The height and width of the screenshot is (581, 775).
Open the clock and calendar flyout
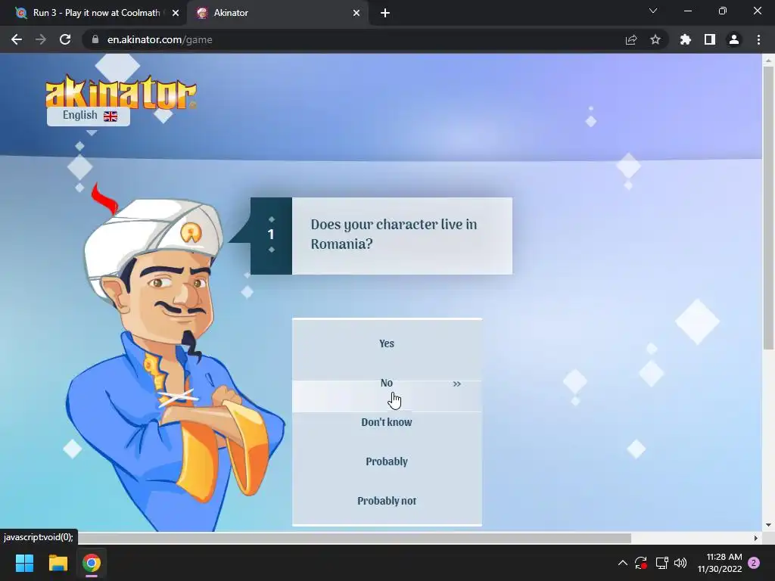(x=720, y=563)
